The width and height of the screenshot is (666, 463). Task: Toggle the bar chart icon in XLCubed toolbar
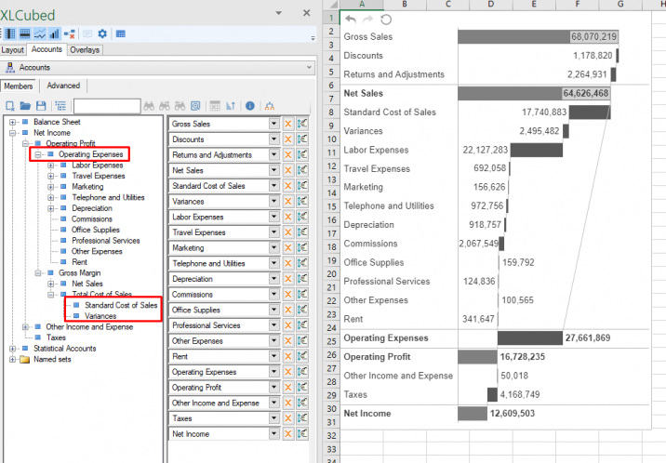pos(54,34)
